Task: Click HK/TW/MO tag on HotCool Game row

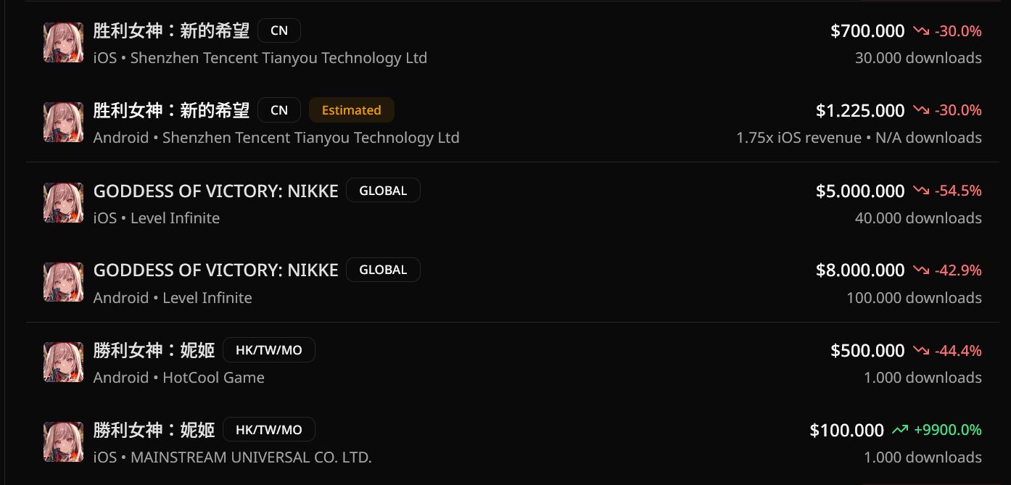Action: pos(269,350)
